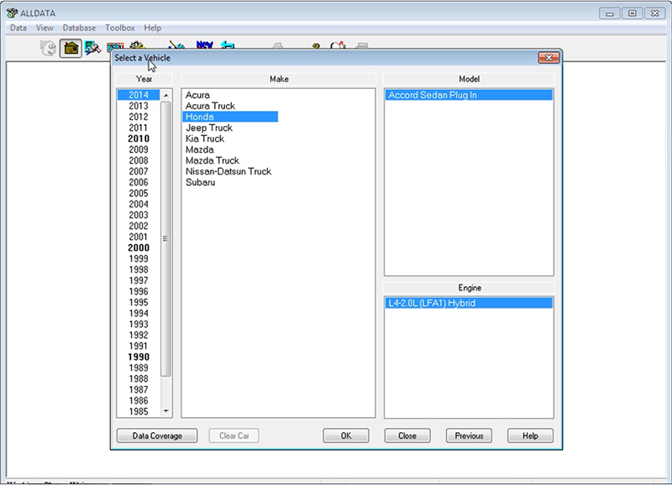672x485 pixels.
Task: Click the toolbar icon right of the house
Action: [92, 48]
